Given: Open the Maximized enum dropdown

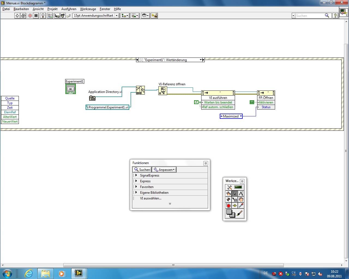Looking at the screenshot, I should click(x=241, y=116).
